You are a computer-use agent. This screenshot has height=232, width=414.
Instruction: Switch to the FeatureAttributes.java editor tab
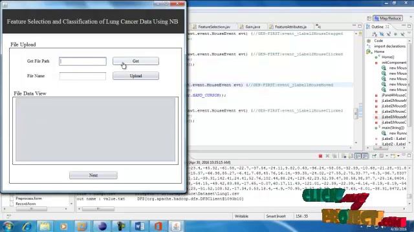288,27
